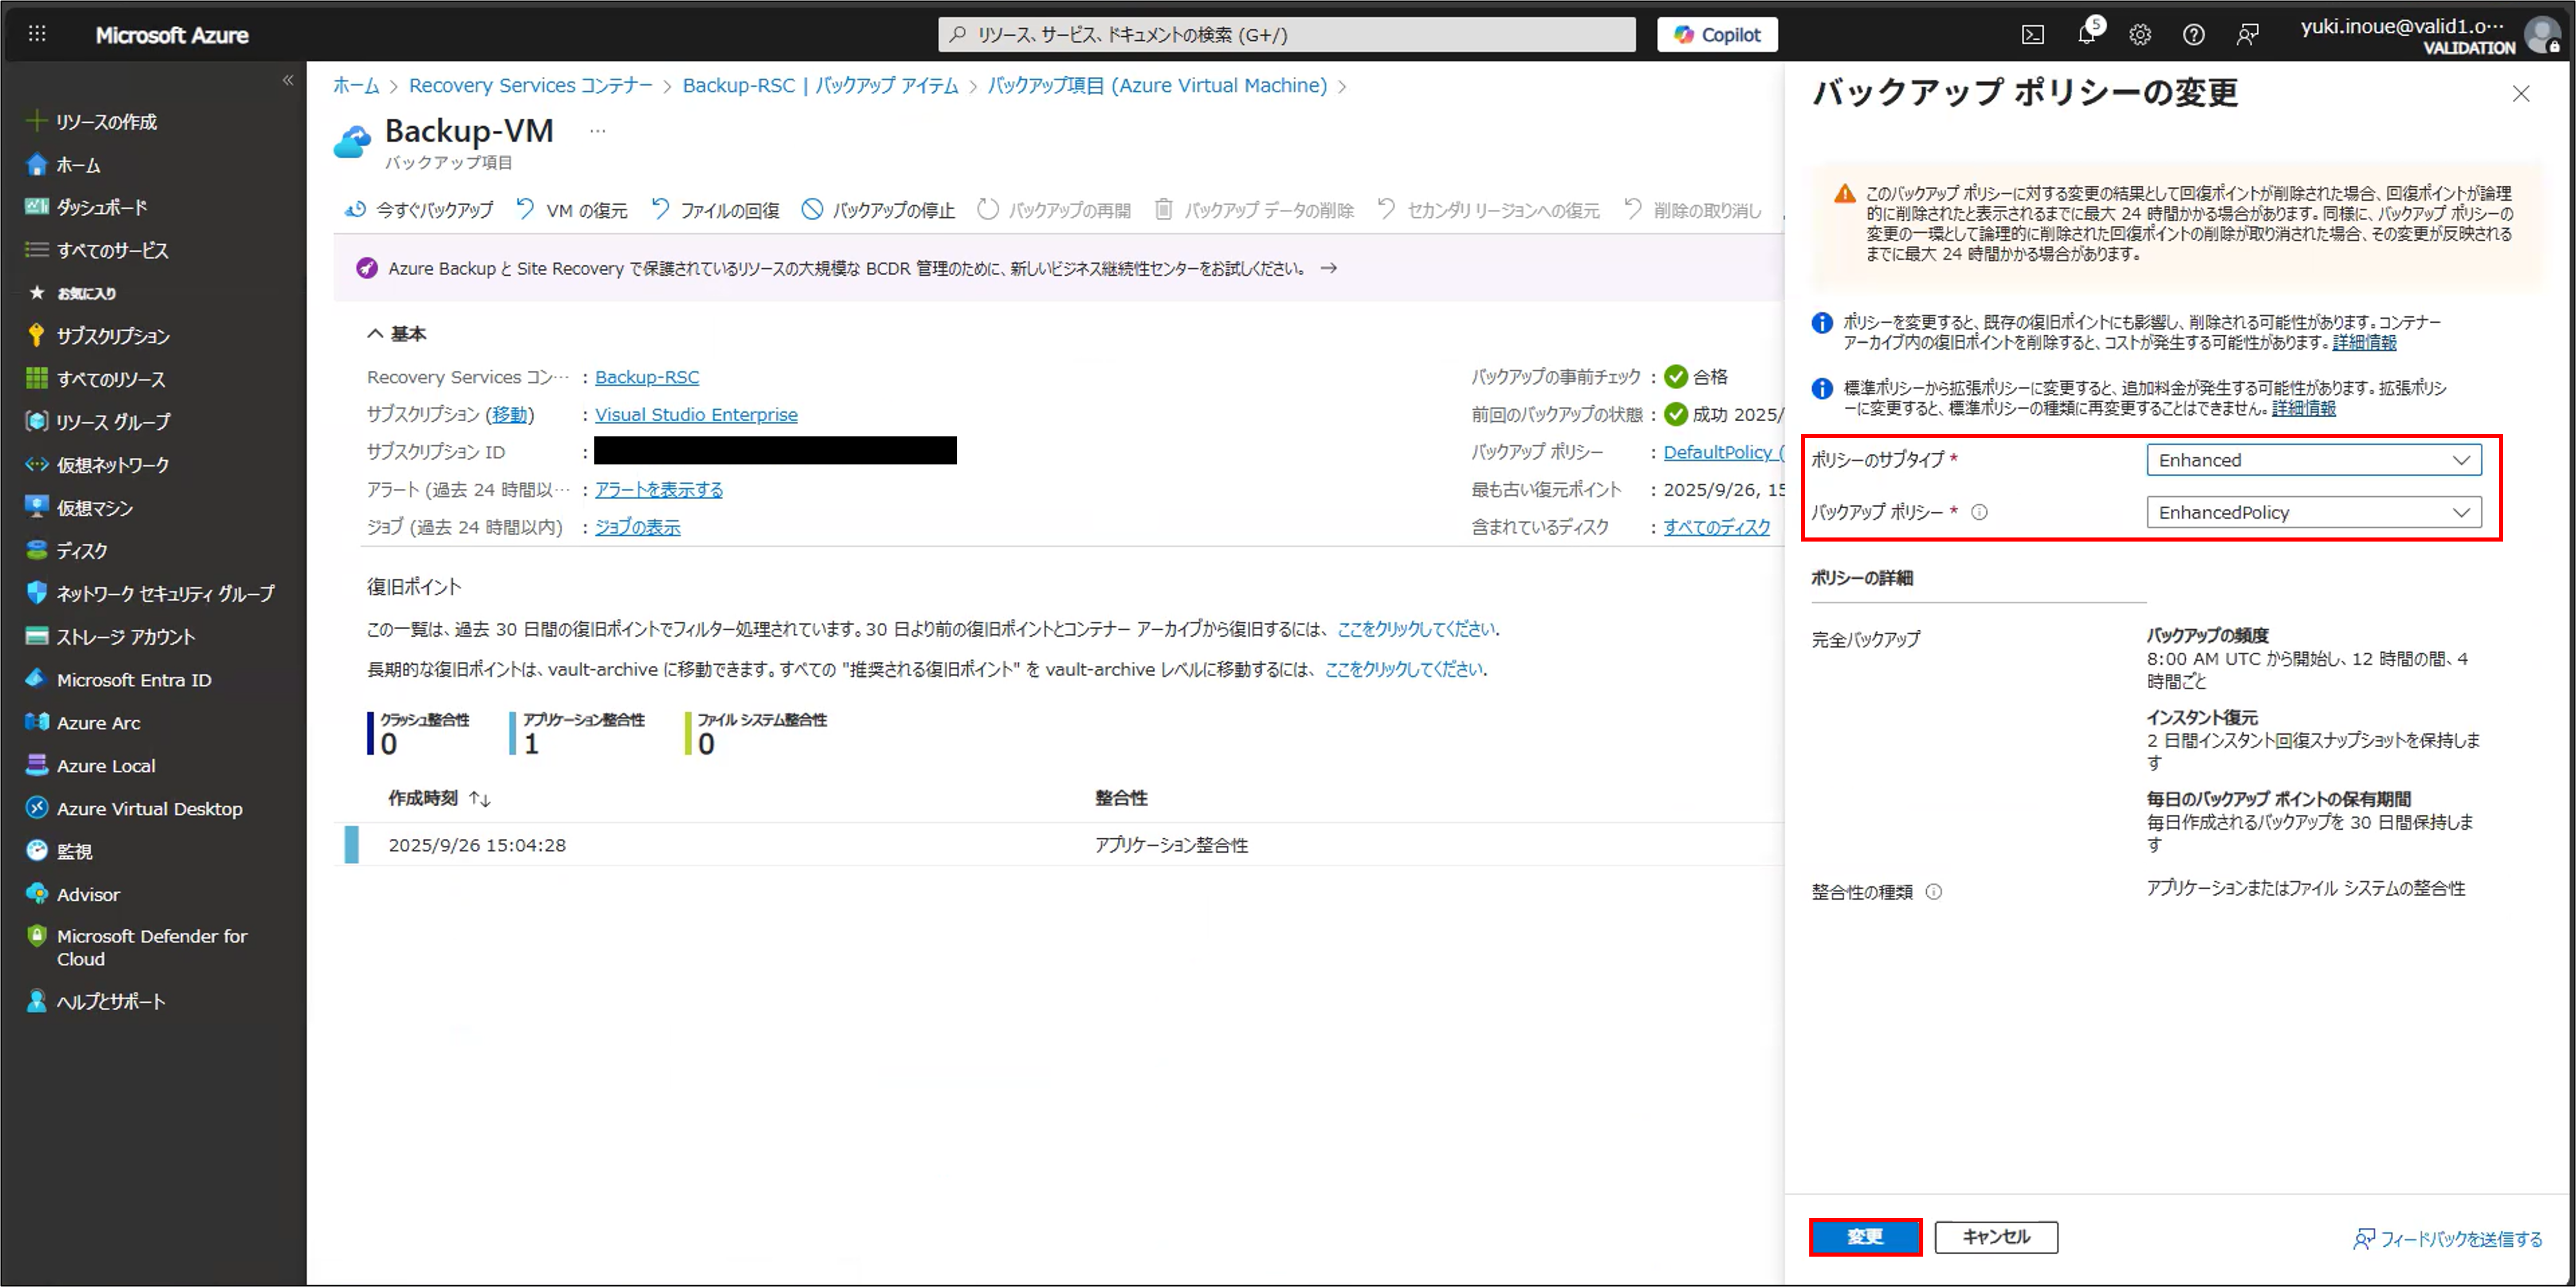The height and width of the screenshot is (1287, 2576).
Task: Open the portal menu grid icon
Action: tap(37, 34)
